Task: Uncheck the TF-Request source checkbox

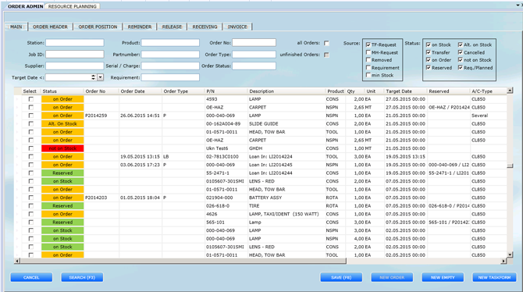Action: [368, 45]
